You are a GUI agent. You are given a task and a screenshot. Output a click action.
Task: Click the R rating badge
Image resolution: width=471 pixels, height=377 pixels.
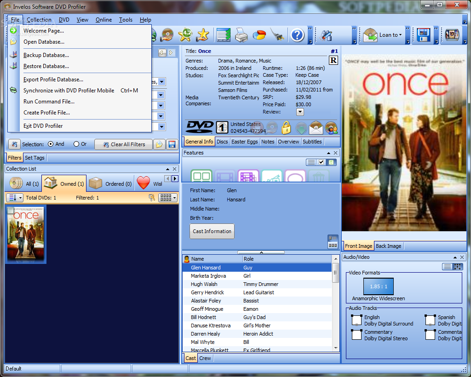333,61
